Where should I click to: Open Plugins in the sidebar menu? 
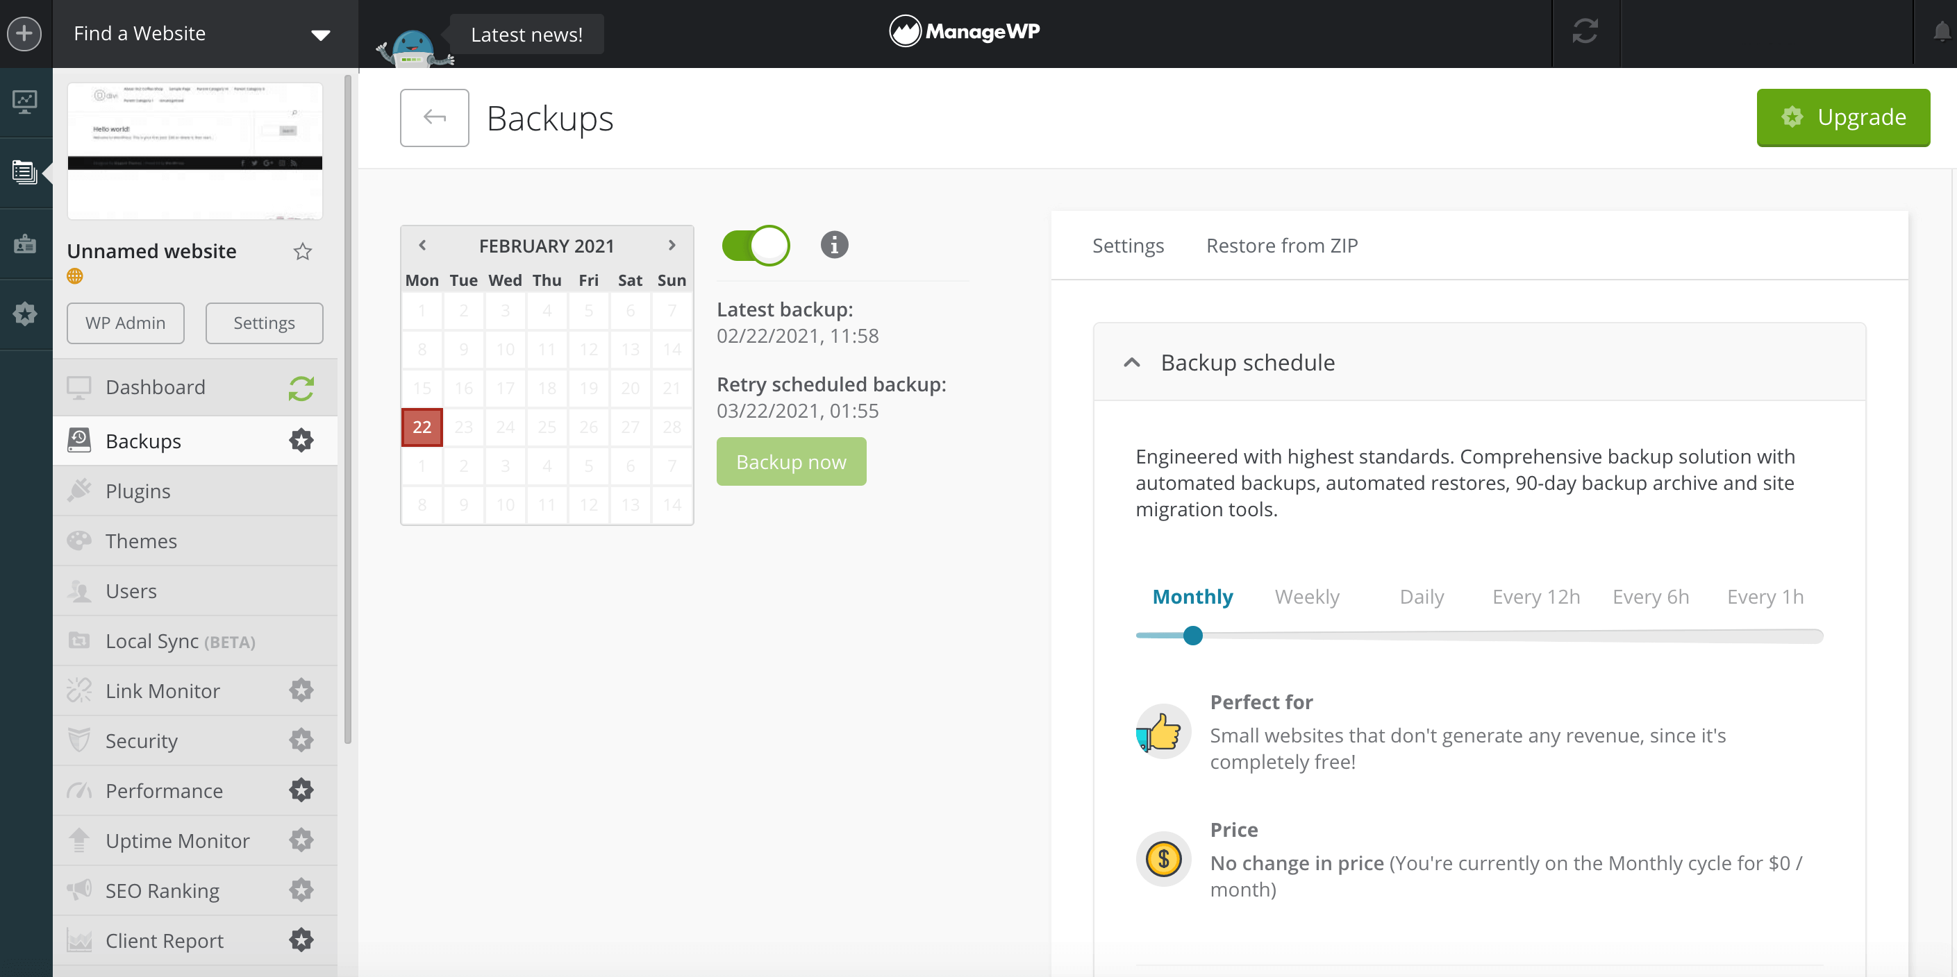tap(138, 491)
